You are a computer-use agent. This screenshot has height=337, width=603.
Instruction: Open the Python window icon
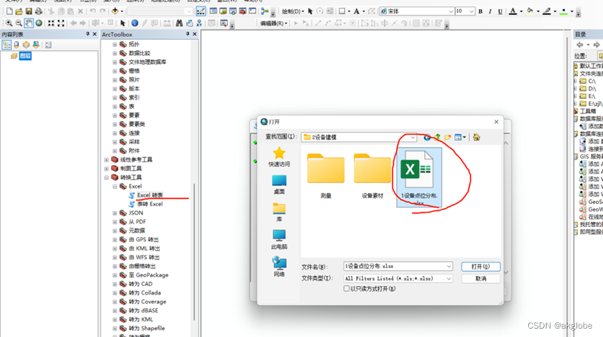[252, 11]
